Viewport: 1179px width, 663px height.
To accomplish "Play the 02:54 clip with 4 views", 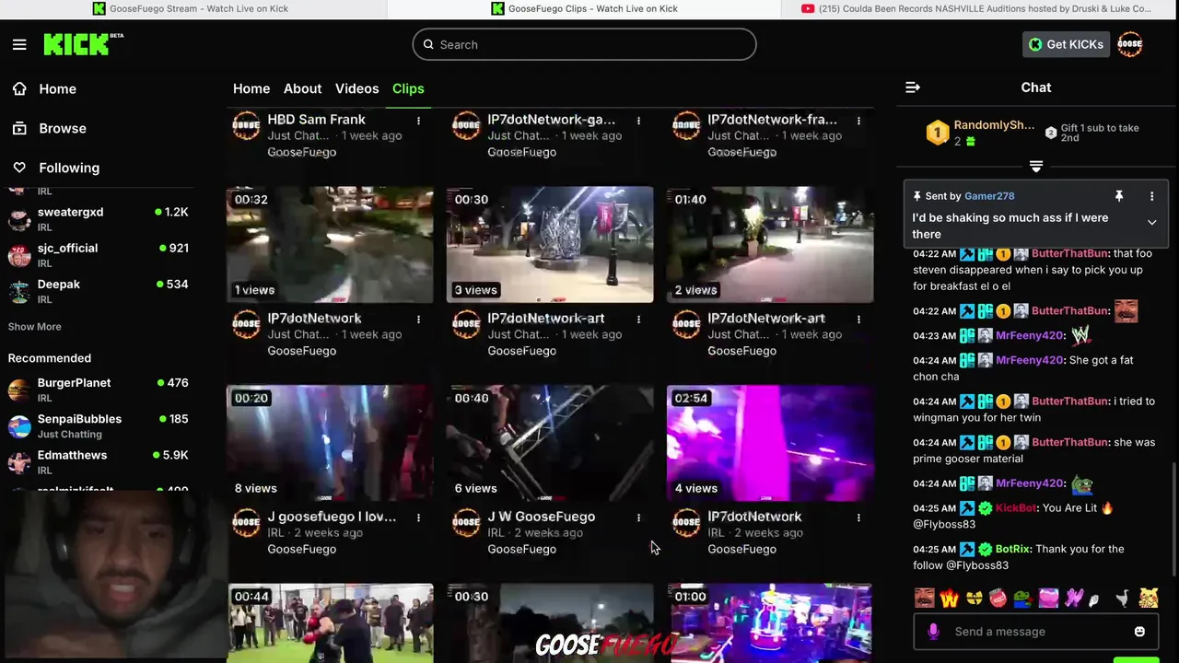I will pos(770,443).
